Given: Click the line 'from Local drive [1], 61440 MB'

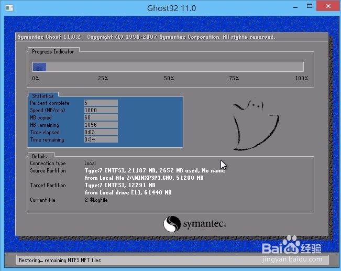Looking at the screenshot, I should [128, 193].
